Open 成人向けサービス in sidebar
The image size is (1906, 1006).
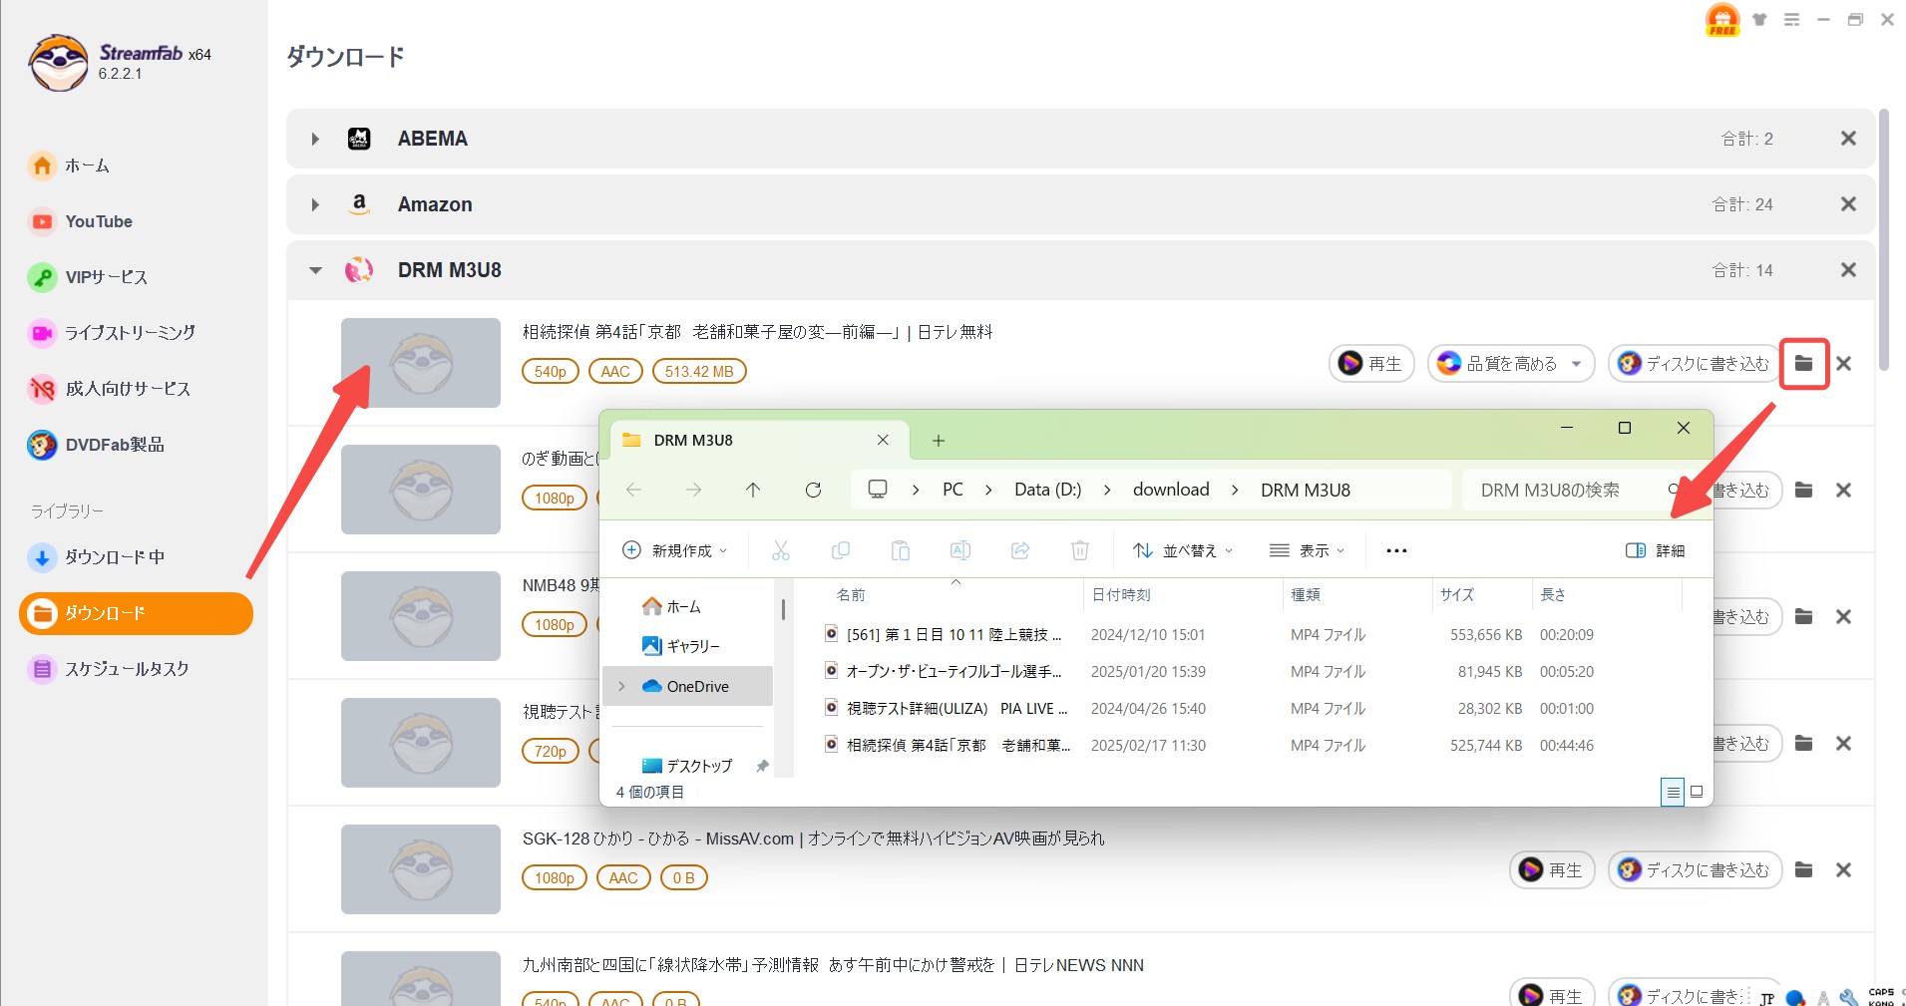coord(110,389)
